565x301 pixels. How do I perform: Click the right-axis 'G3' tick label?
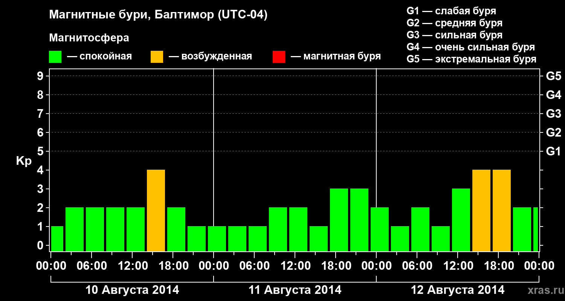tap(554, 114)
